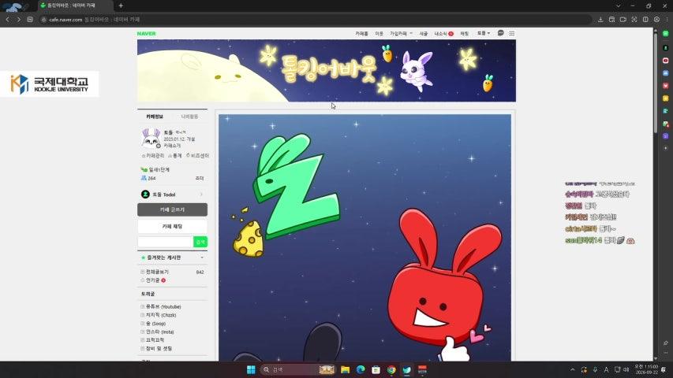Click the screenshot icon in browser toolbar
The height and width of the screenshot is (378, 673).
click(x=634, y=19)
